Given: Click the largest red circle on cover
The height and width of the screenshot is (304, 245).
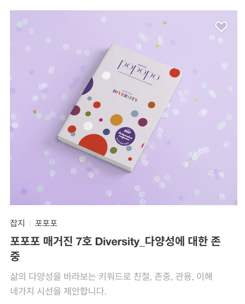Looking at the screenshot, I should pos(93,145).
